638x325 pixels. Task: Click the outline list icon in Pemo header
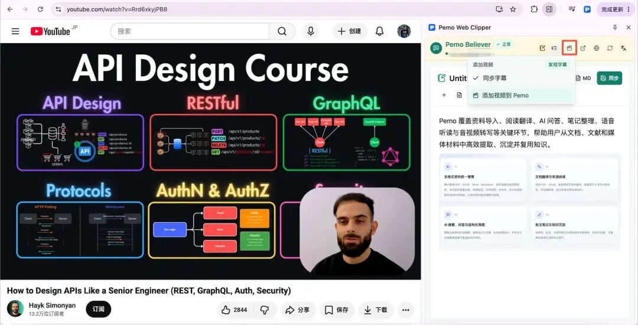(554, 48)
